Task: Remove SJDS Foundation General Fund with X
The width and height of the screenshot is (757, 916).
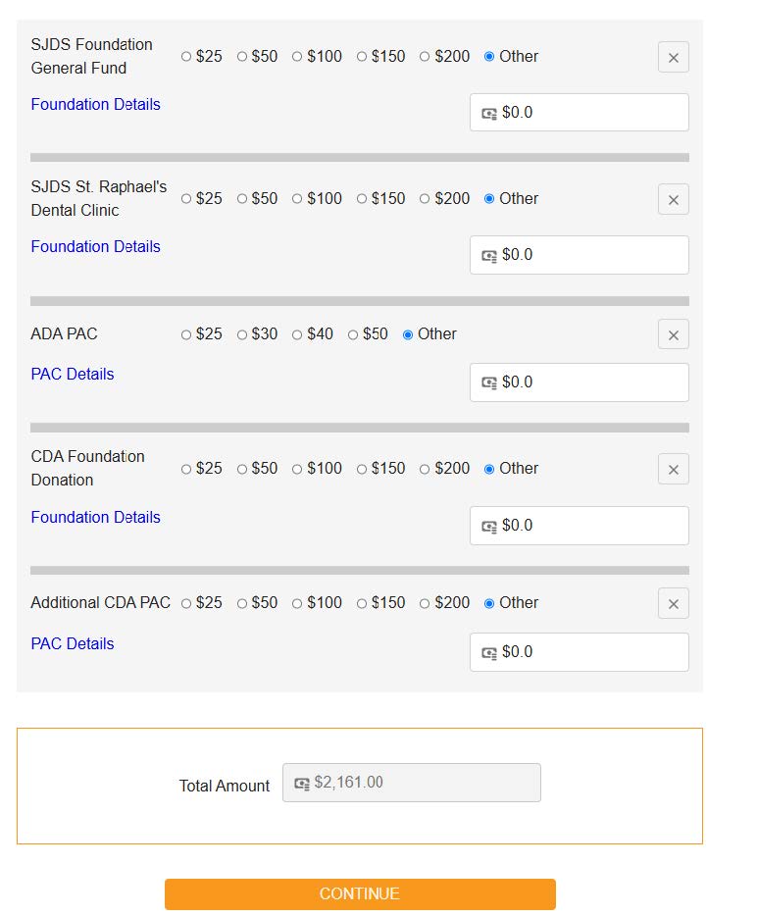Action: [x=673, y=57]
